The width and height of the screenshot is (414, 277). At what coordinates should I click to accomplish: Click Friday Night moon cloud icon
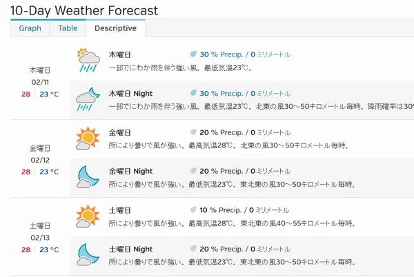(88, 177)
